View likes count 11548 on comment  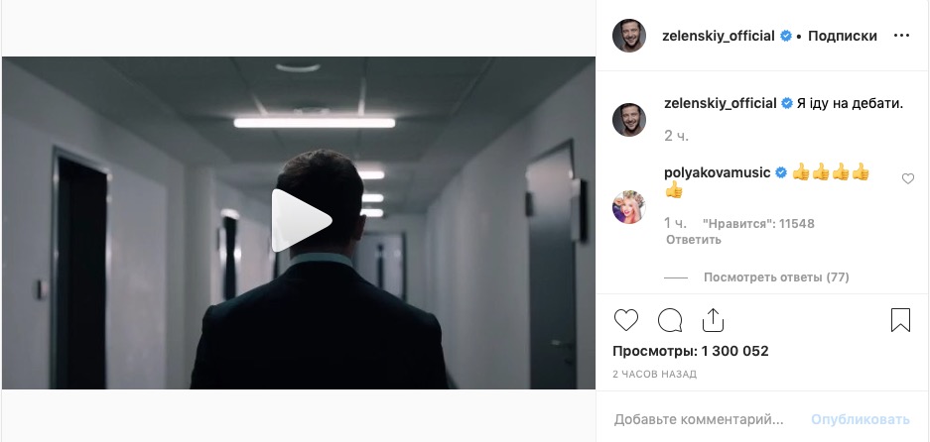758,223
